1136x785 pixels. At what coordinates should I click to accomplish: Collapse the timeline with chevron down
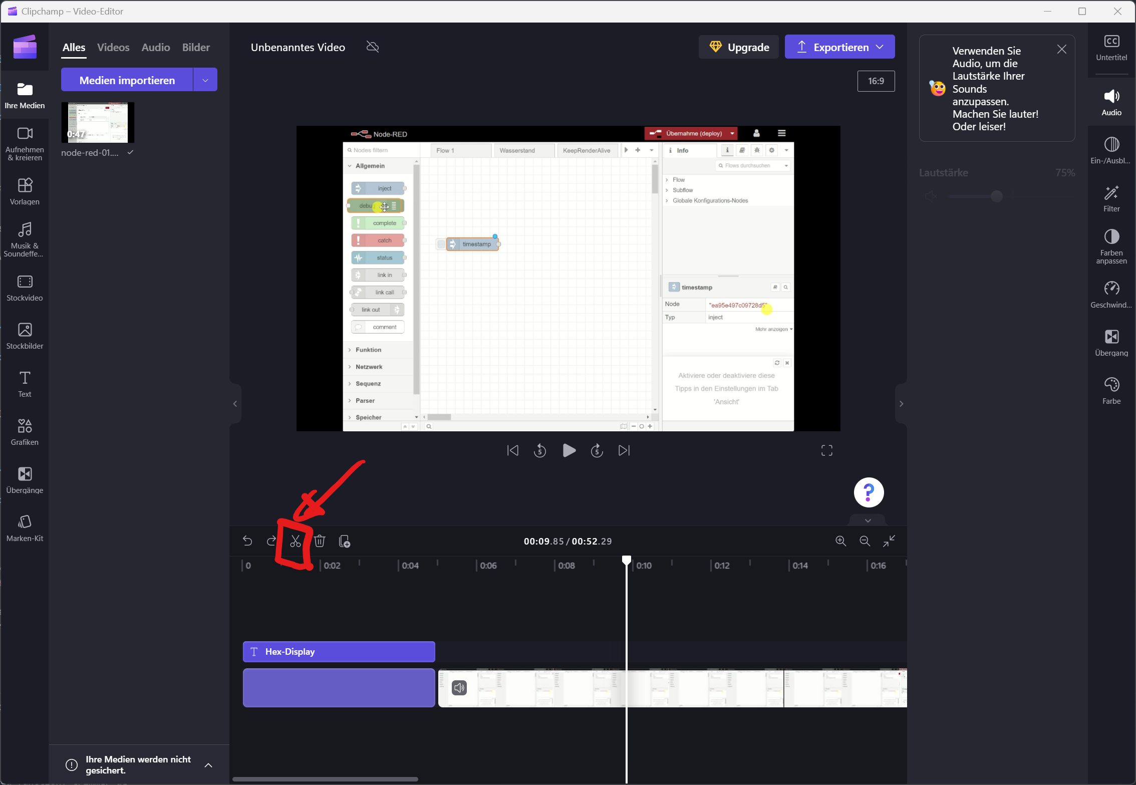868,520
